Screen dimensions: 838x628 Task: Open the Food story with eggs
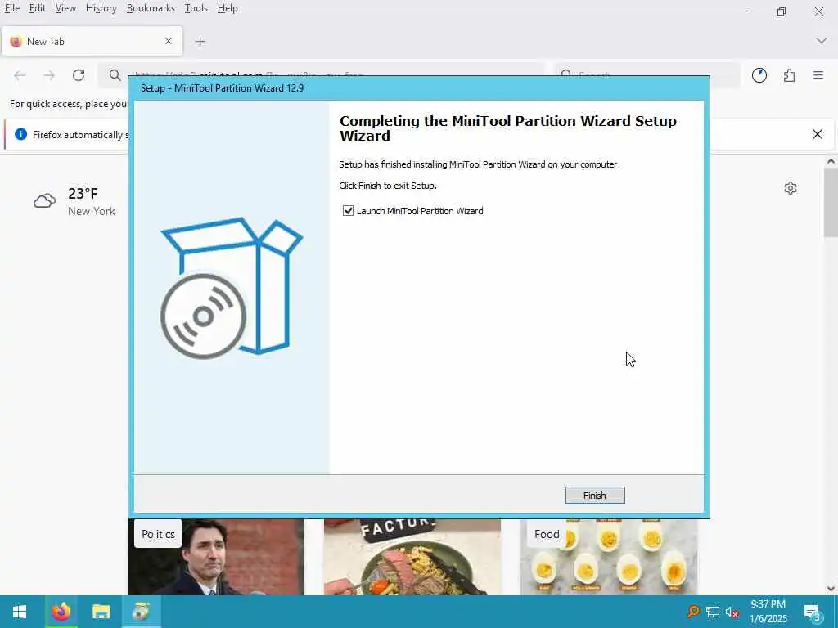click(x=609, y=557)
